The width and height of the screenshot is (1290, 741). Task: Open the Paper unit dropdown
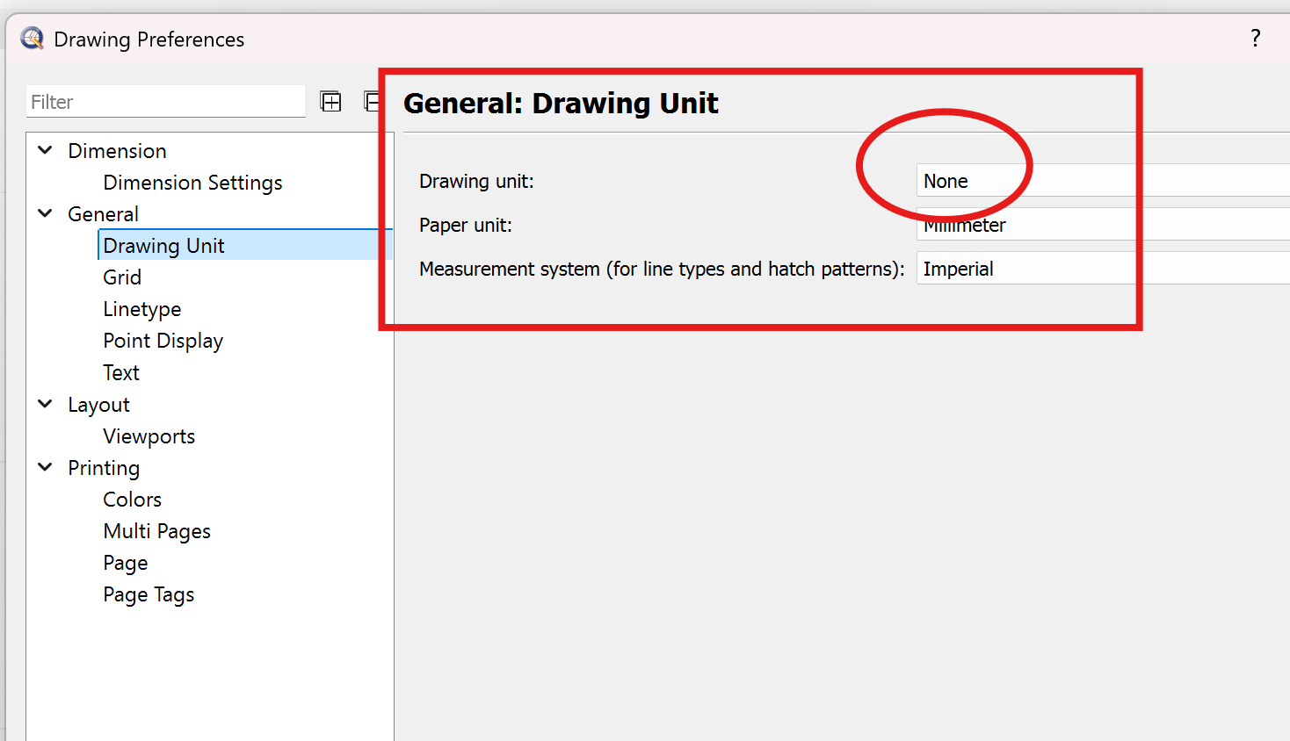(1098, 226)
